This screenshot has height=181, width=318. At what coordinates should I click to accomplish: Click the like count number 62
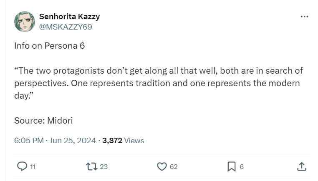point(174,166)
